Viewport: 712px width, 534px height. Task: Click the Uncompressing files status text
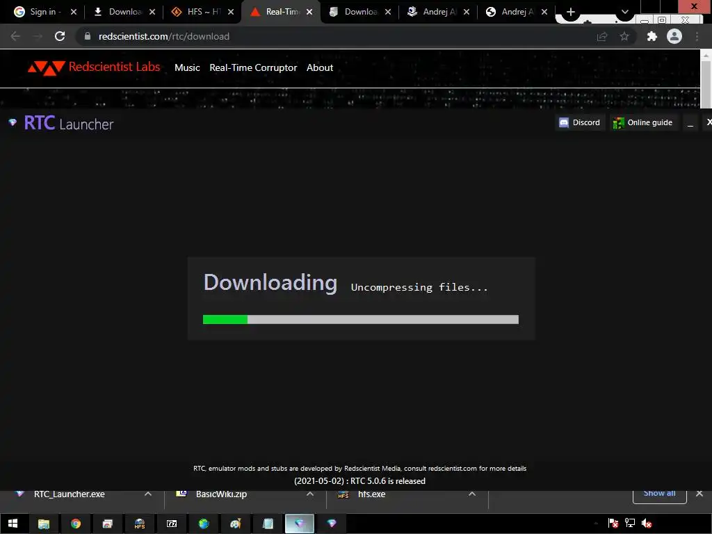coord(419,287)
